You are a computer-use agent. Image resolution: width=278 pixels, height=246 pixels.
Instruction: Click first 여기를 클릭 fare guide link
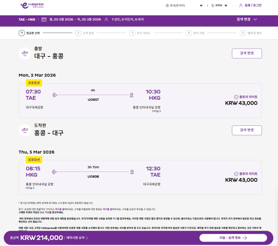61,209
